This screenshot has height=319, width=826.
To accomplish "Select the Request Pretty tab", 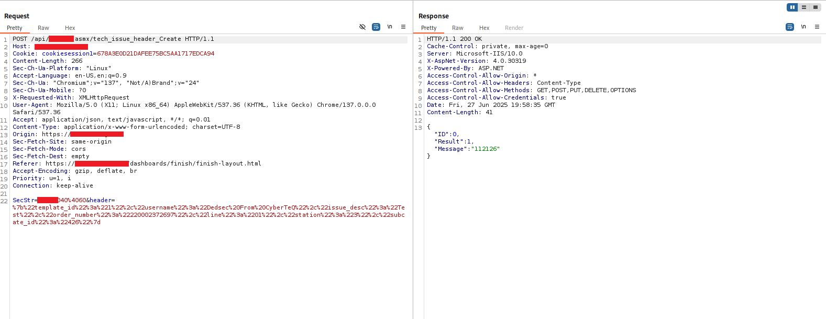I will (15, 28).
